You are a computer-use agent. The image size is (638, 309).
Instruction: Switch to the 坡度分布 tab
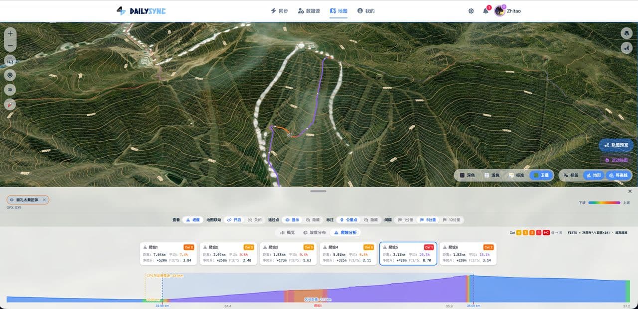coord(315,232)
